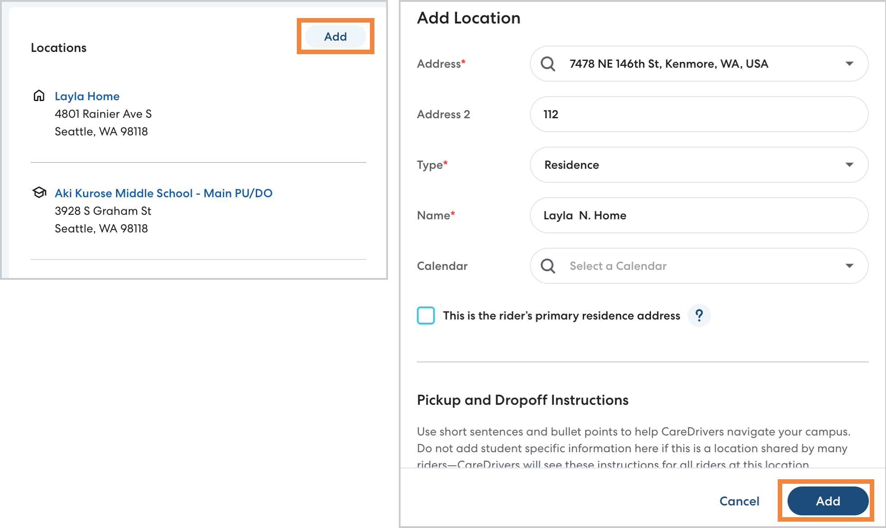Click the magnifier icon in Calendar field

(x=548, y=266)
